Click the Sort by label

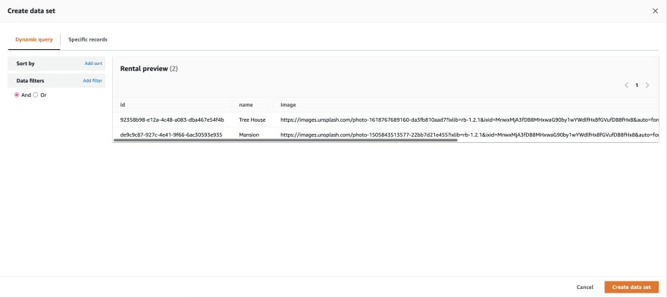tap(26, 64)
